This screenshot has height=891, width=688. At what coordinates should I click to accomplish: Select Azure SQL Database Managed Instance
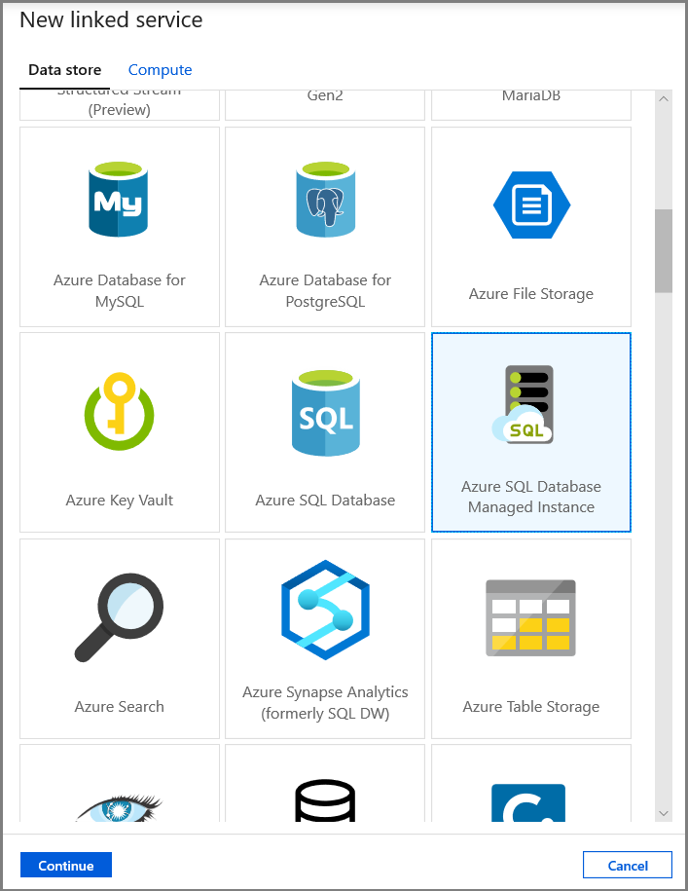[530, 432]
